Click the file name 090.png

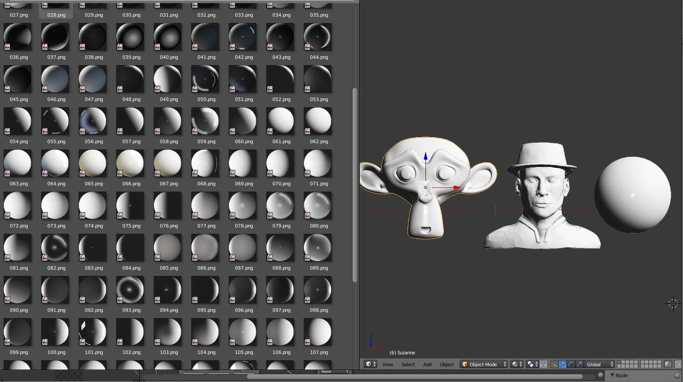(x=19, y=310)
